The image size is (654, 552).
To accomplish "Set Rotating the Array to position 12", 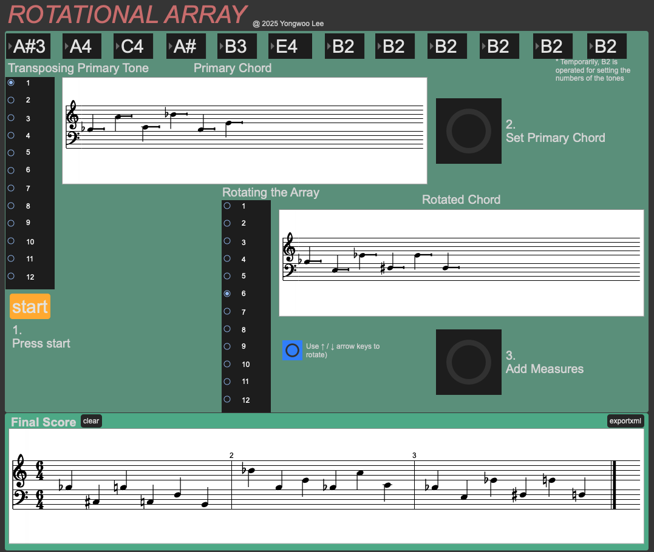I will tap(227, 399).
